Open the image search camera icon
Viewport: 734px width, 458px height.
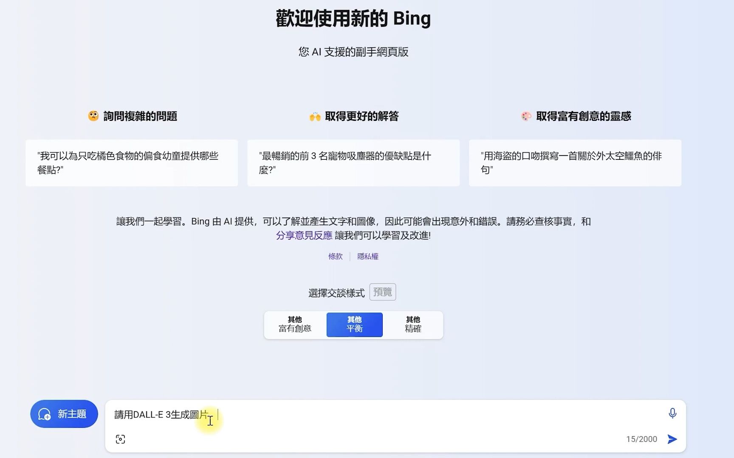point(120,439)
